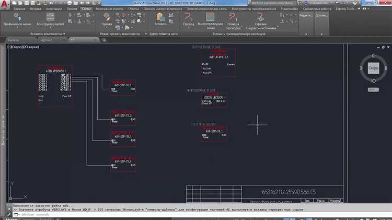
Task: Click the ViewCube С north compass label
Action: (374, 56)
